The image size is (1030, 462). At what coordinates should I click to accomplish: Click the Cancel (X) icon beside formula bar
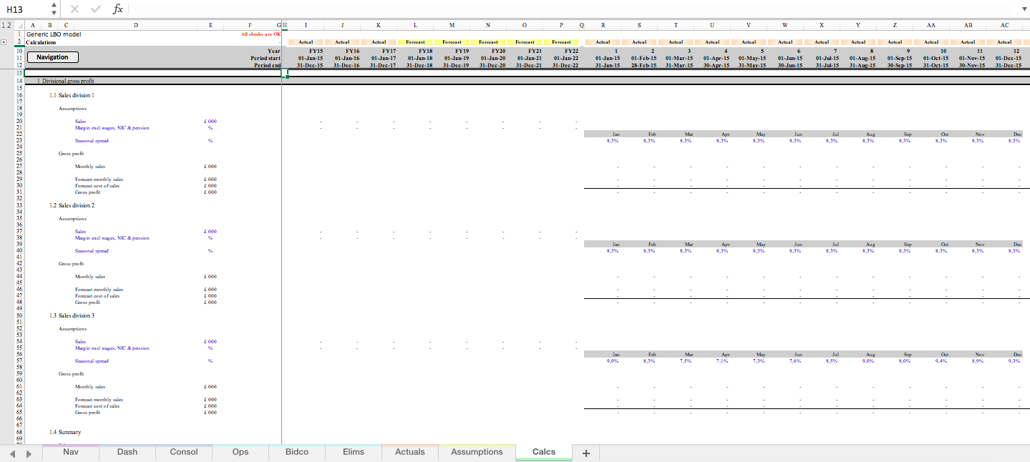tap(74, 9)
